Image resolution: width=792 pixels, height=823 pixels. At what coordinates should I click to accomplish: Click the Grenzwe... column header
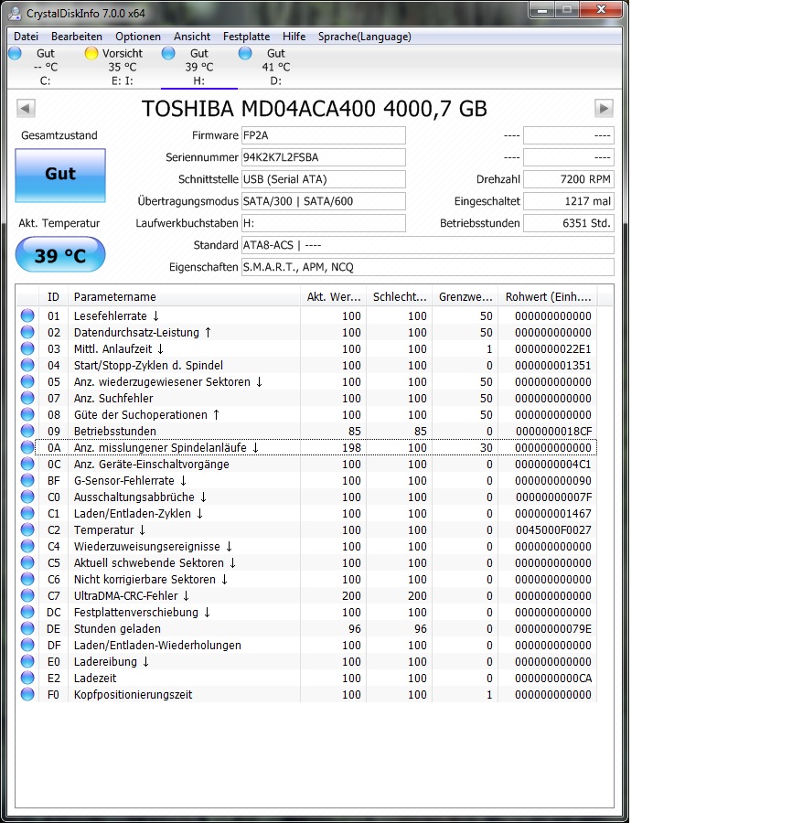point(466,297)
